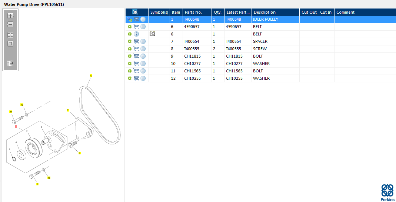The image size is (396, 202).
Task: Sort by the Qty. column header
Action: (x=218, y=12)
